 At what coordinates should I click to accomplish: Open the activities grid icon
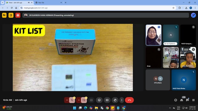193,100
